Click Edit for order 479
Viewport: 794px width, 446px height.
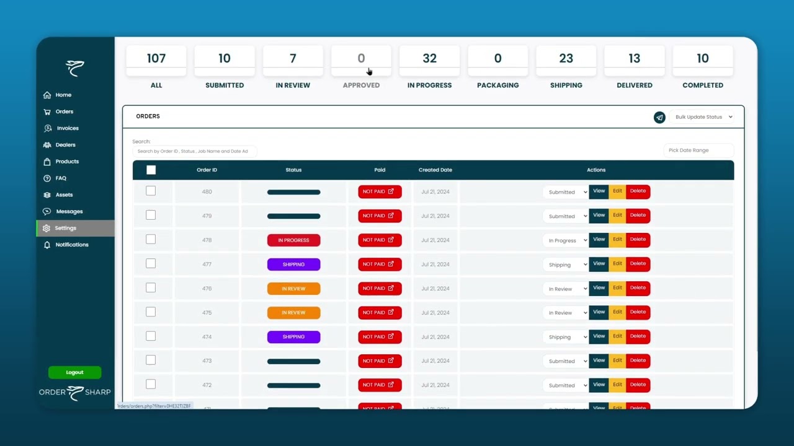(x=617, y=216)
